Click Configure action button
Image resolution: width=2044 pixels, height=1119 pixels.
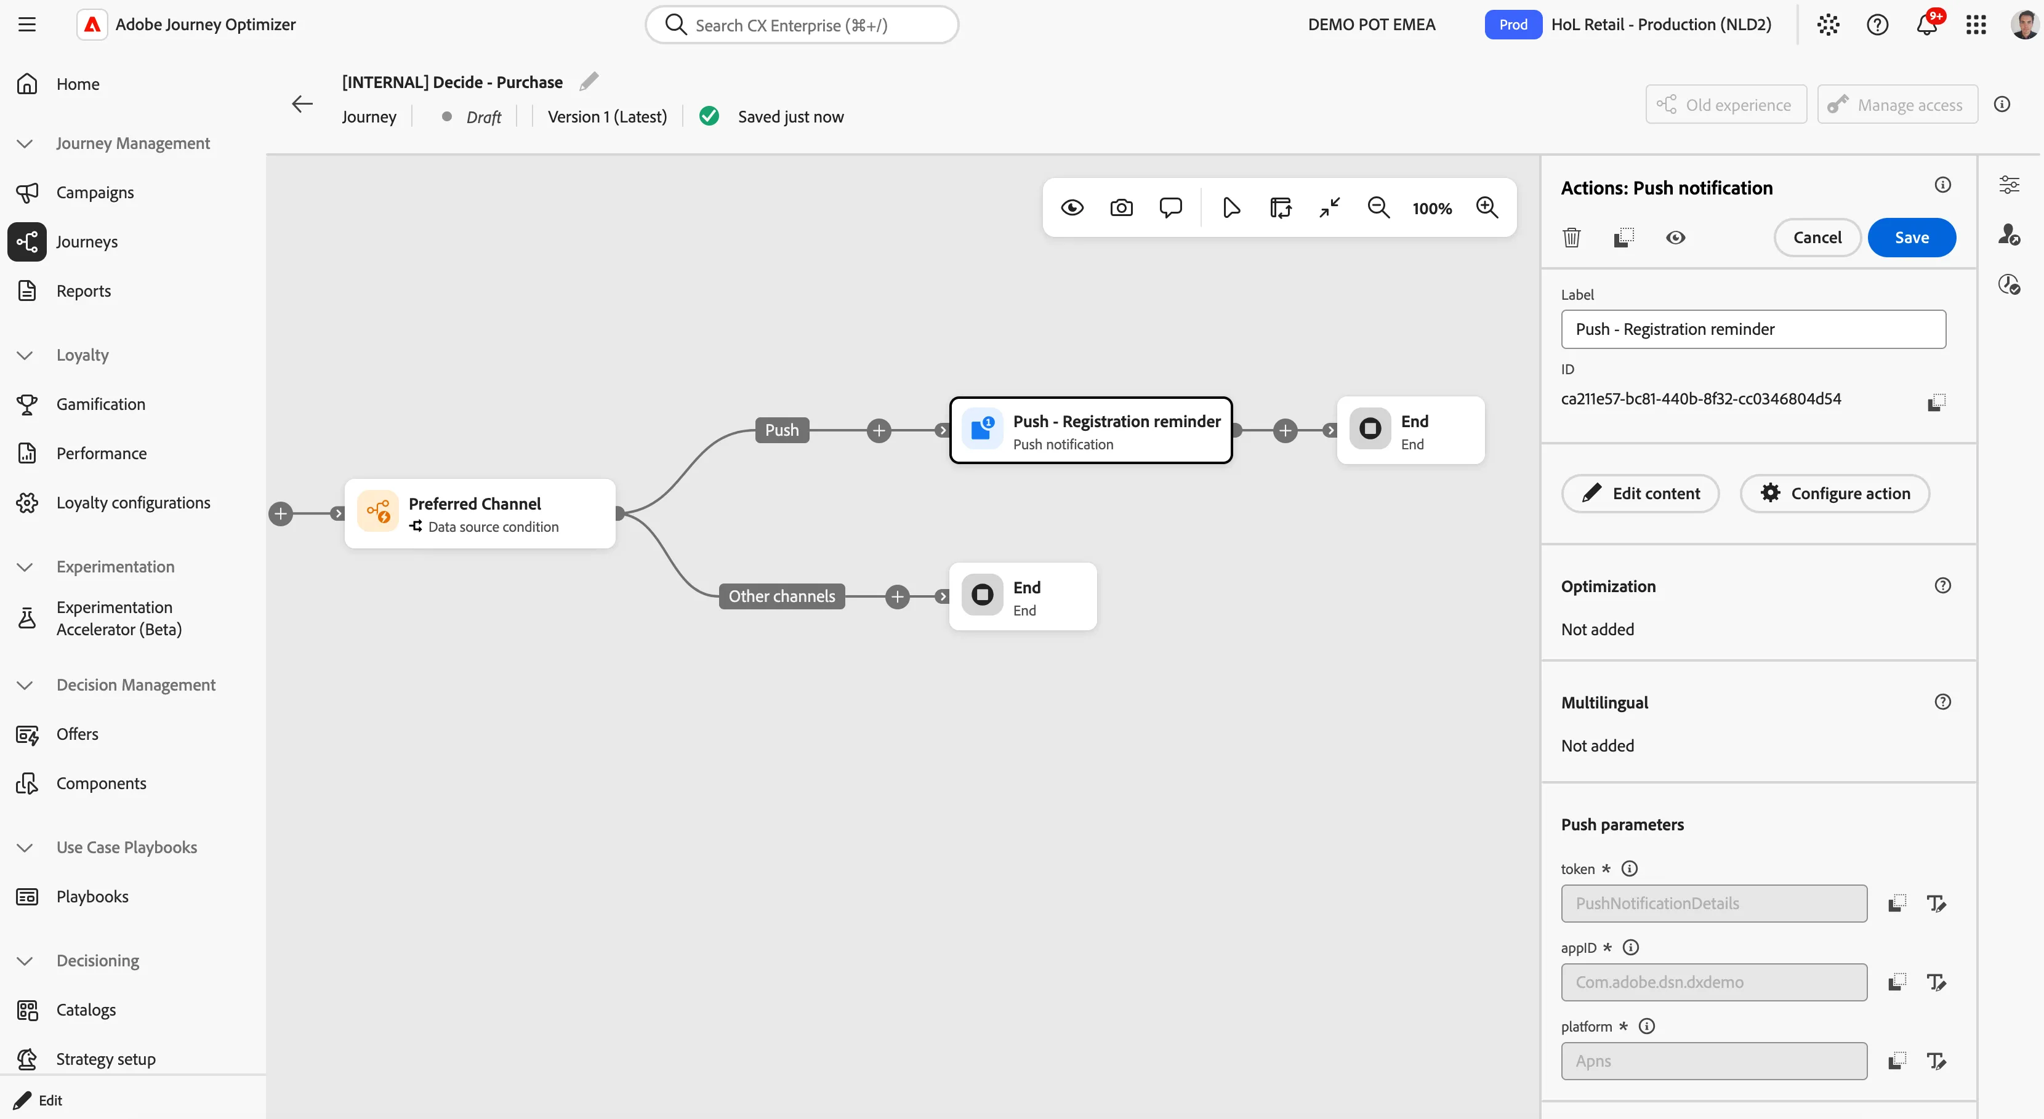1835,493
